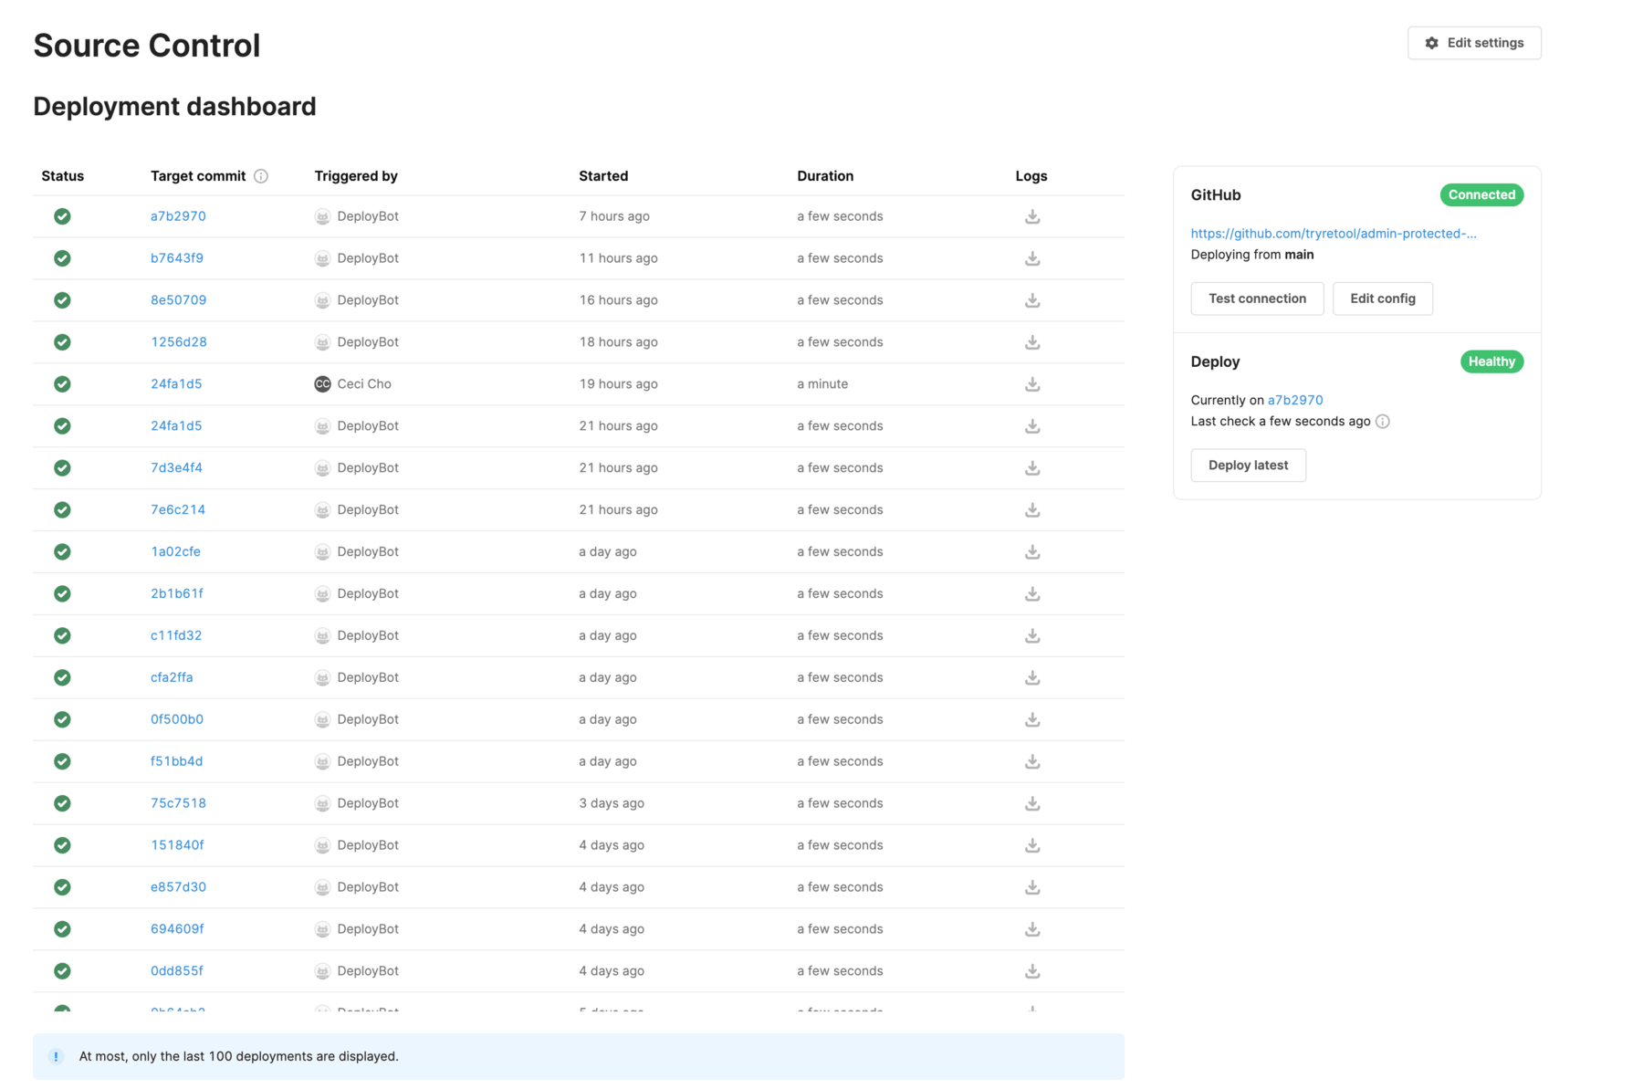This screenshot has height=1089, width=1643.
Task: Open commit link b7643f9
Action: (177, 258)
